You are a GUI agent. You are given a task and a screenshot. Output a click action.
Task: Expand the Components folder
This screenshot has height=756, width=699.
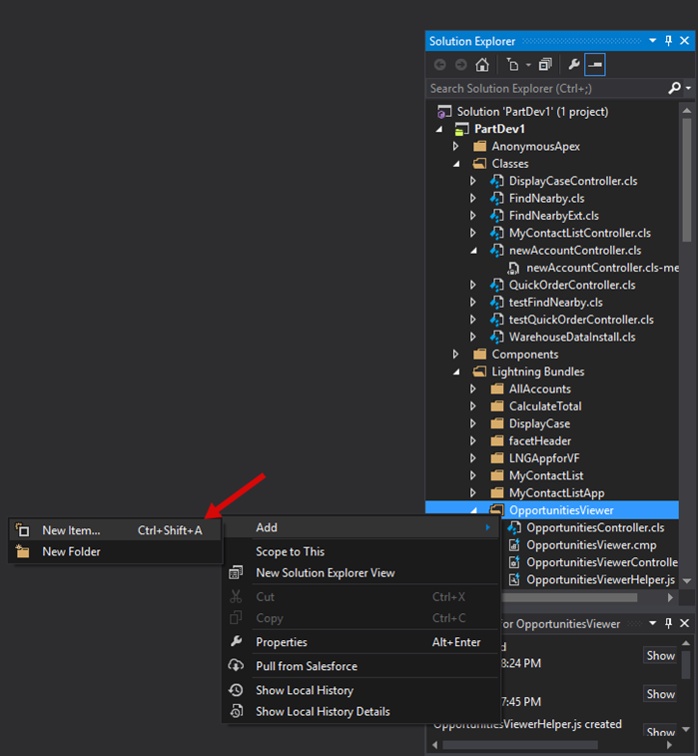[x=456, y=355]
